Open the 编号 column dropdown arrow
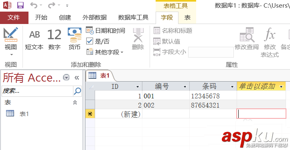Image resolution: width=290 pixels, height=150 pixels. [185, 87]
